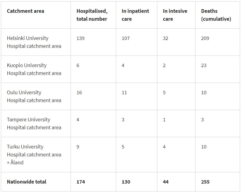The width and height of the screenshot is (241, 193).
Task: Click Helsinki hospitalised value 139
Action: tap(80, 38)
